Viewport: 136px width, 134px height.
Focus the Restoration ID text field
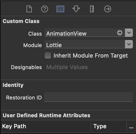(x=88, y=97)
